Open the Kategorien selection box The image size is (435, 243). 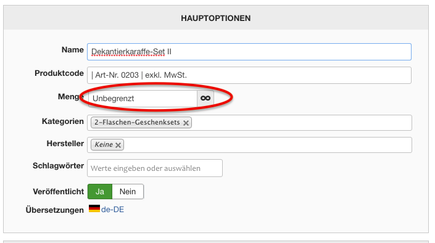tap(249, 123)
